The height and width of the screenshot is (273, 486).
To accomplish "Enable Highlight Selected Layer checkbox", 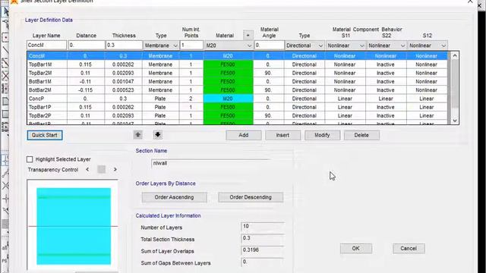I will tap(30, 159).
